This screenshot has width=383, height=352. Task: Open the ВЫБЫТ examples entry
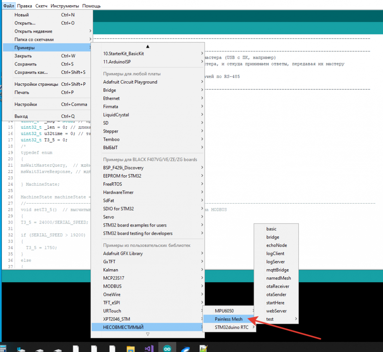147,148
